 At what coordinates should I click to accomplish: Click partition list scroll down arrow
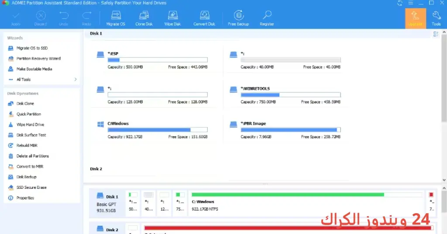444,180
